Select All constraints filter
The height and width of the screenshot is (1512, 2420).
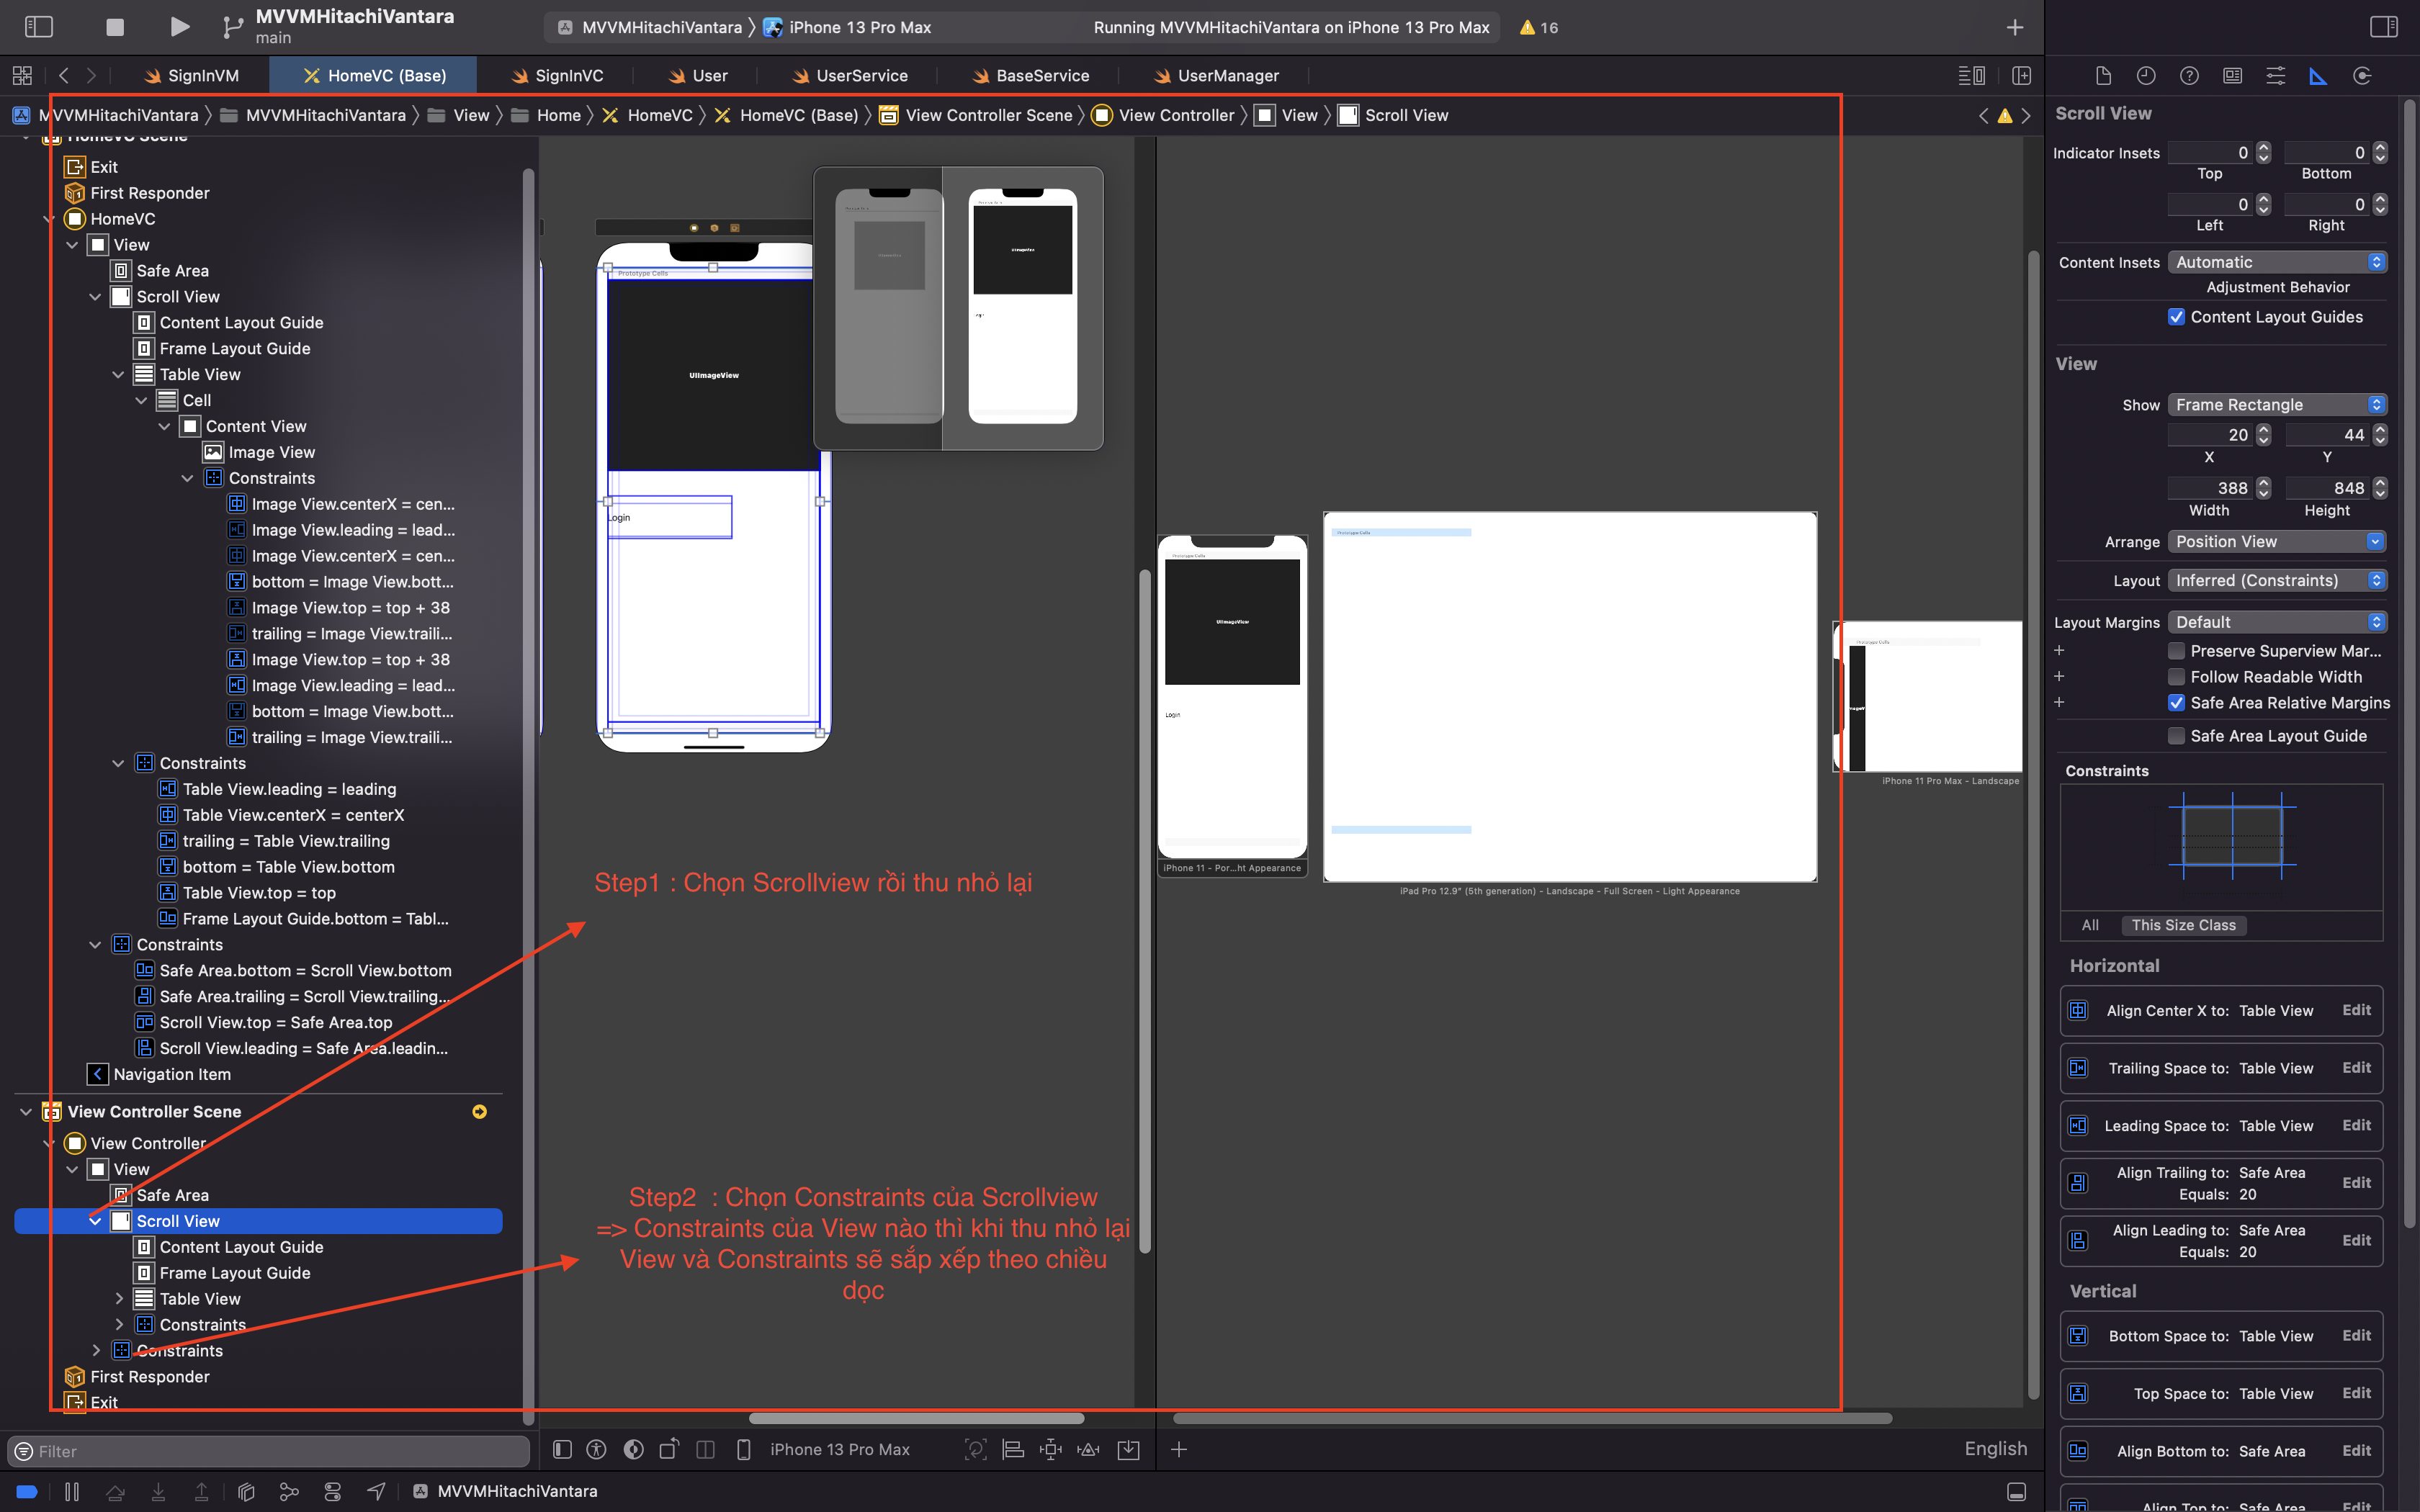2090,925
